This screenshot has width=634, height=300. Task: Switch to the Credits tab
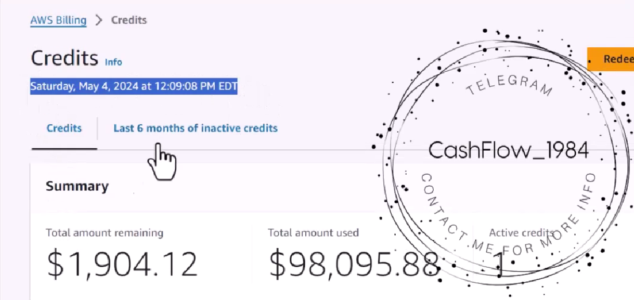coord(64,128)
